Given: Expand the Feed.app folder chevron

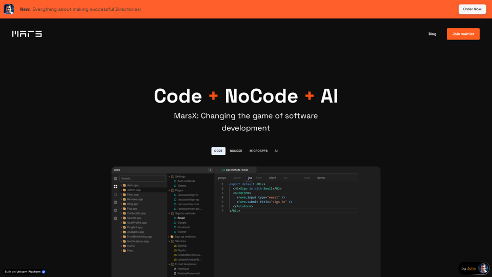Looking at the screenshot, I should (121, 195).
